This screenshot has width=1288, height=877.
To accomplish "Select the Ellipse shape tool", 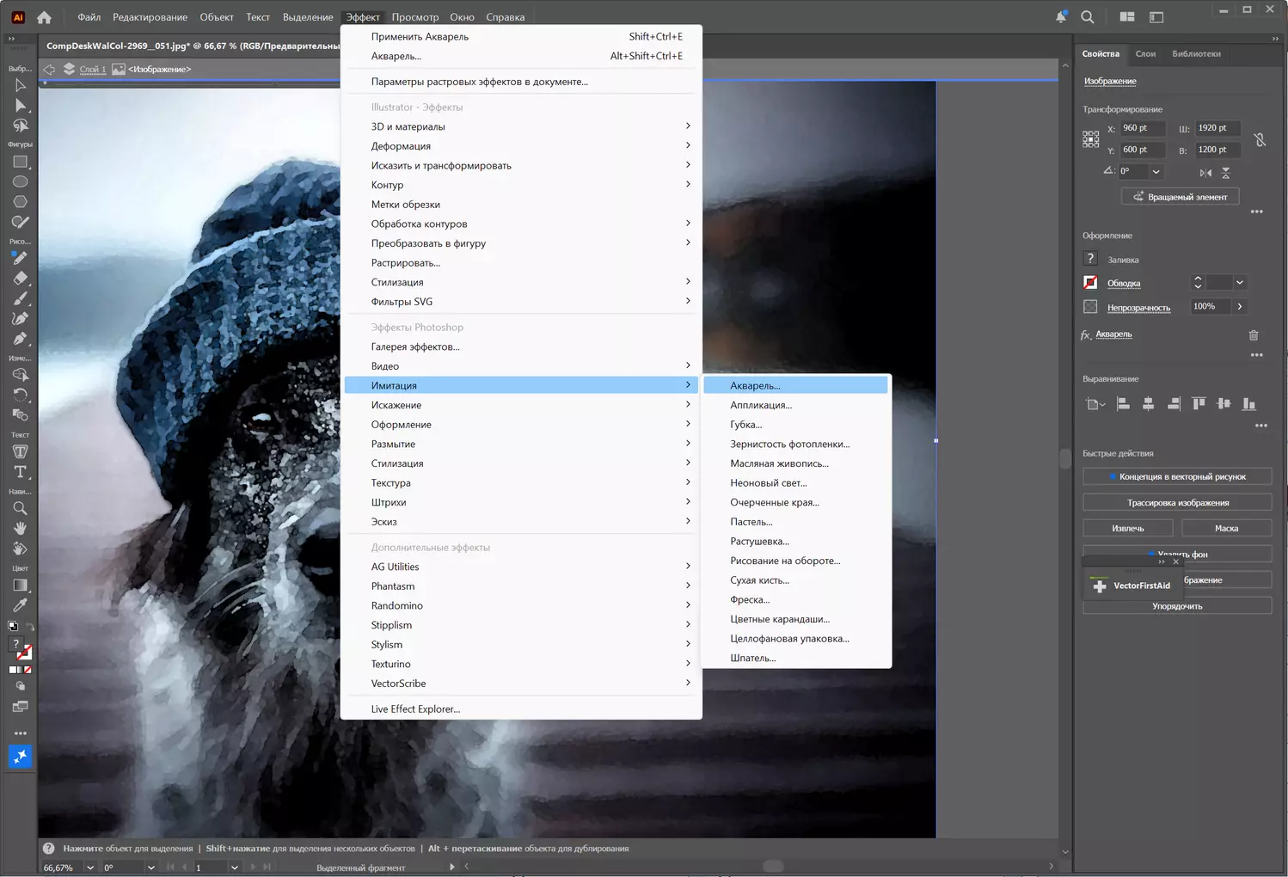I will tap(21, 182).
